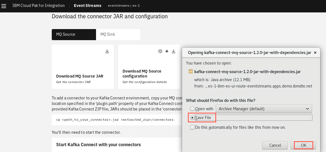The width and height of the screenshot is (326, 152).
Task: Expand the Archive Manager application dropdown
Action: [264, 109]
